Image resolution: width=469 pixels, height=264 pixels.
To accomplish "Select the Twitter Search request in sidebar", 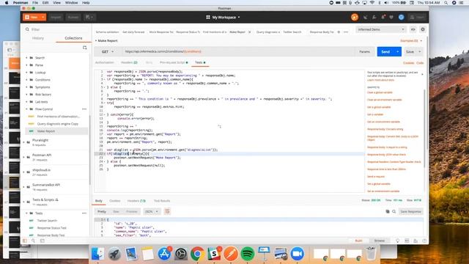I will (x=47, y=221).
